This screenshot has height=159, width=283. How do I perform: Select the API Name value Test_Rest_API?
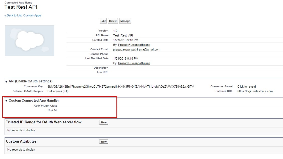[x=123, y=35]
